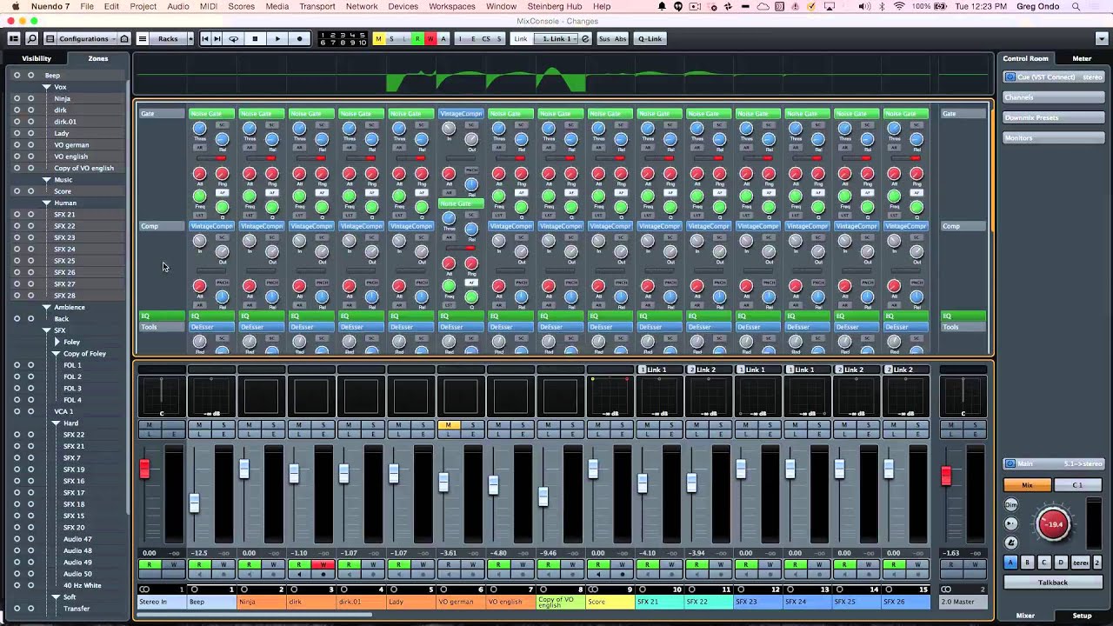Open the 1. Link 1 group dropdown

click(x=556, y=38)
